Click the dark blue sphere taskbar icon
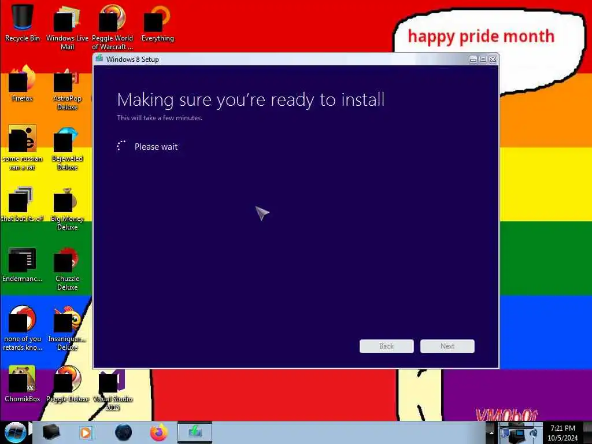Screen dimensions: 592x444 click(x=123, y=432)
